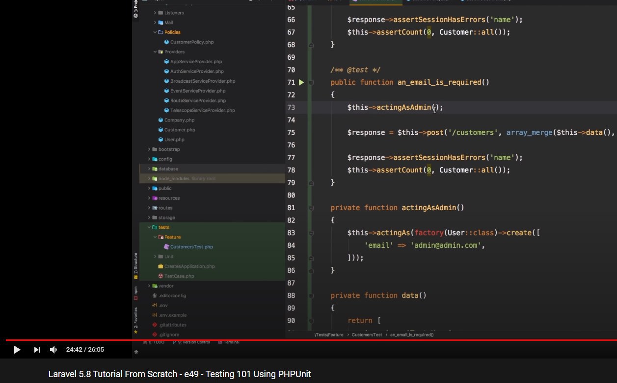The image size is (617, 383).
Task: Click Company.php file icon
Action: tap(161, 120)
